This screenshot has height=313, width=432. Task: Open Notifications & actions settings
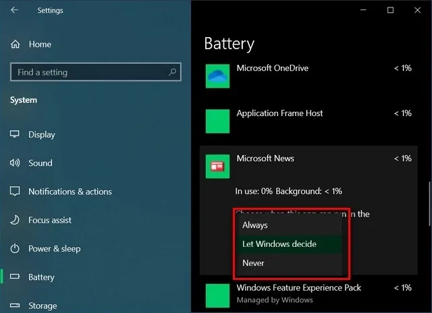70,192
